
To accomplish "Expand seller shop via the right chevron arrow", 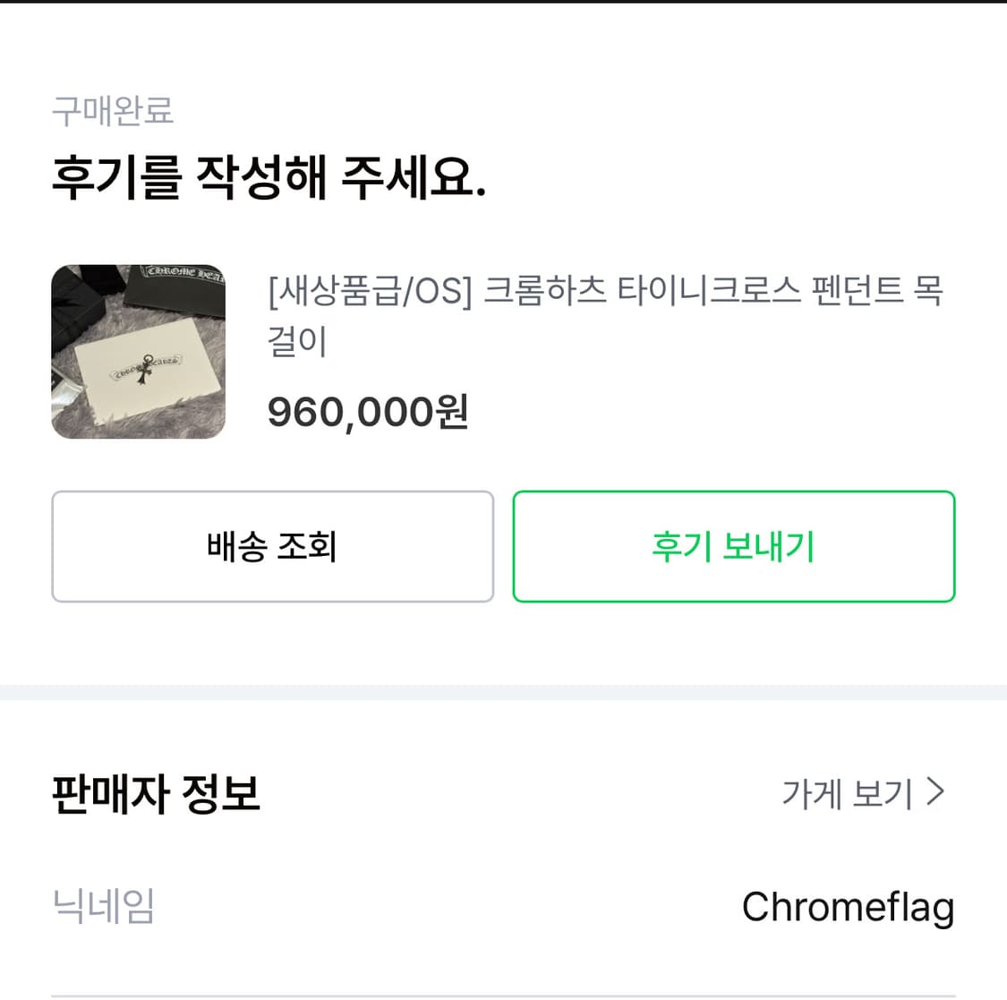I will coord(936,791).
